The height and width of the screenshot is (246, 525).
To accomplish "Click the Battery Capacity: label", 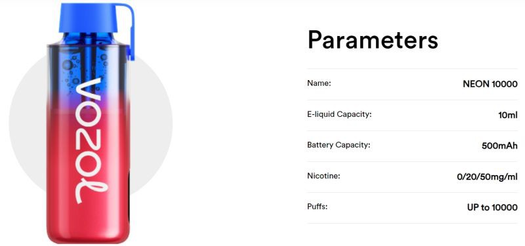I will click(x=339, y=145).
